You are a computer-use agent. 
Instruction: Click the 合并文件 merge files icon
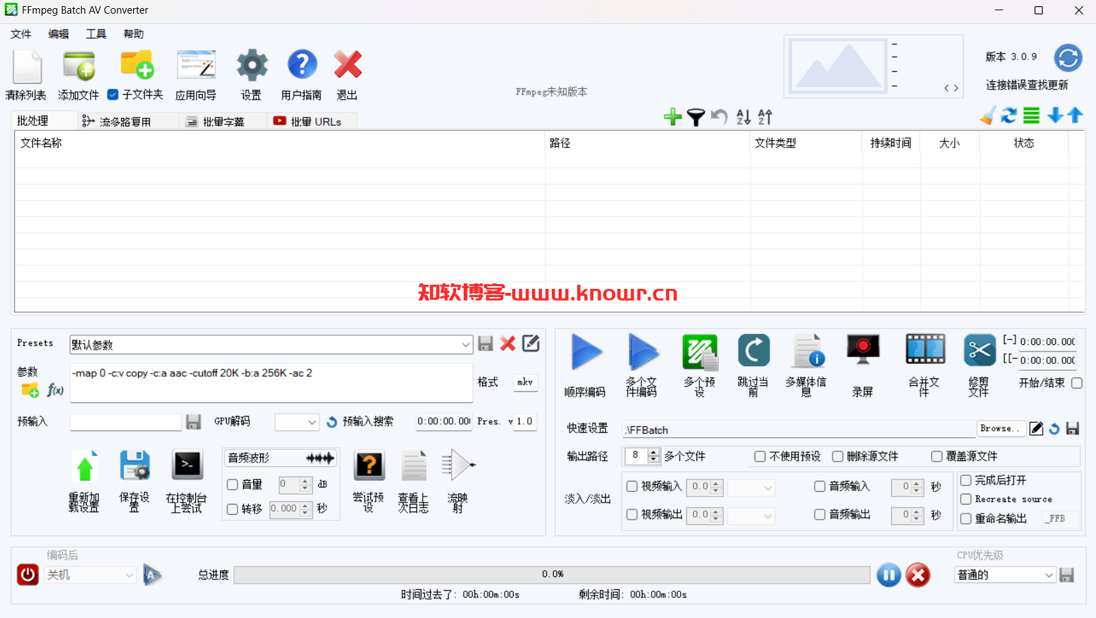(x=925, y=350)
